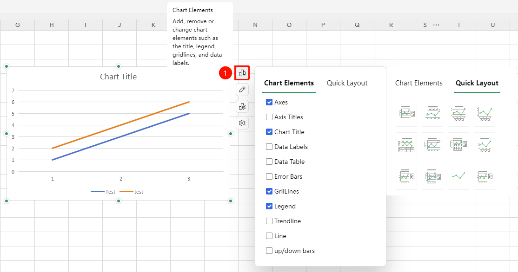
Task: Apply the last layout thumbnail in the bottom row
Action: coord(485,176)
